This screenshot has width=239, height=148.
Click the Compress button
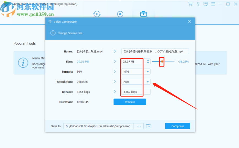tap(178, 126)
